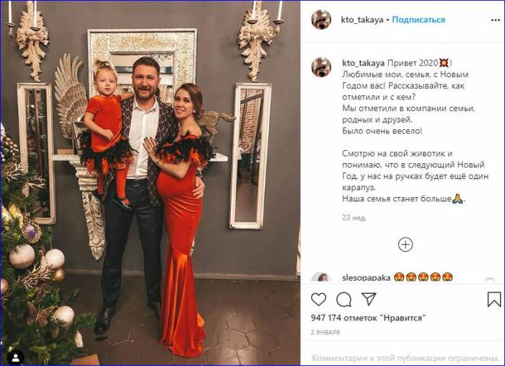Click the restricted comments input field
Image resolution: width=505 pixels, height=366 pixels.
(x=405, y=358)
